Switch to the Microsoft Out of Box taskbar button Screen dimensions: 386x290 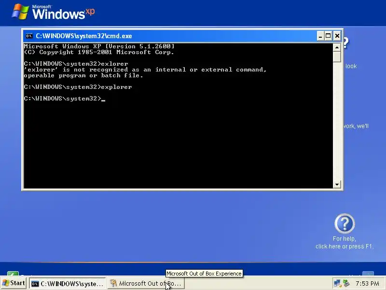[x=146, y=284]
